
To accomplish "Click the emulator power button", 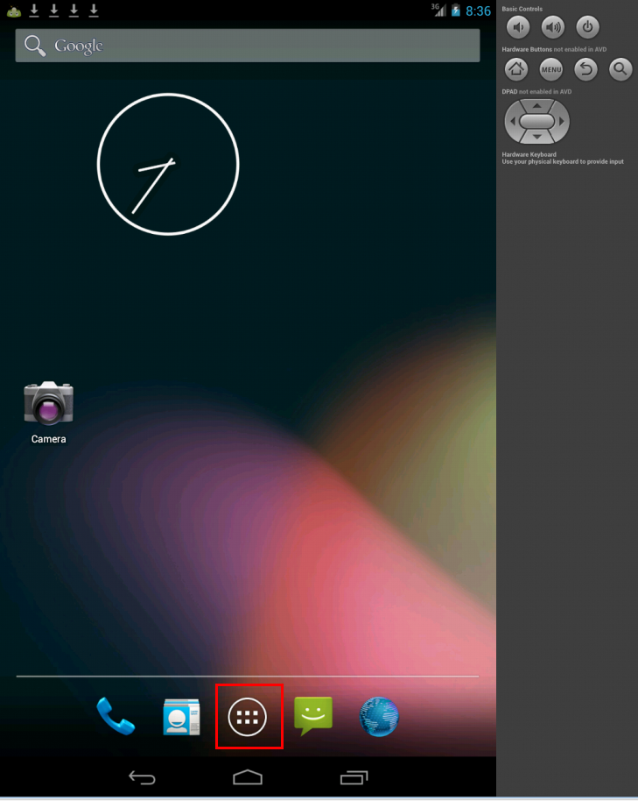I will (587, 27).
